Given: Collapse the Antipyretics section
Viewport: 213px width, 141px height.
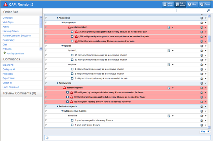Looking at the screenshot, I should point(57,83).
